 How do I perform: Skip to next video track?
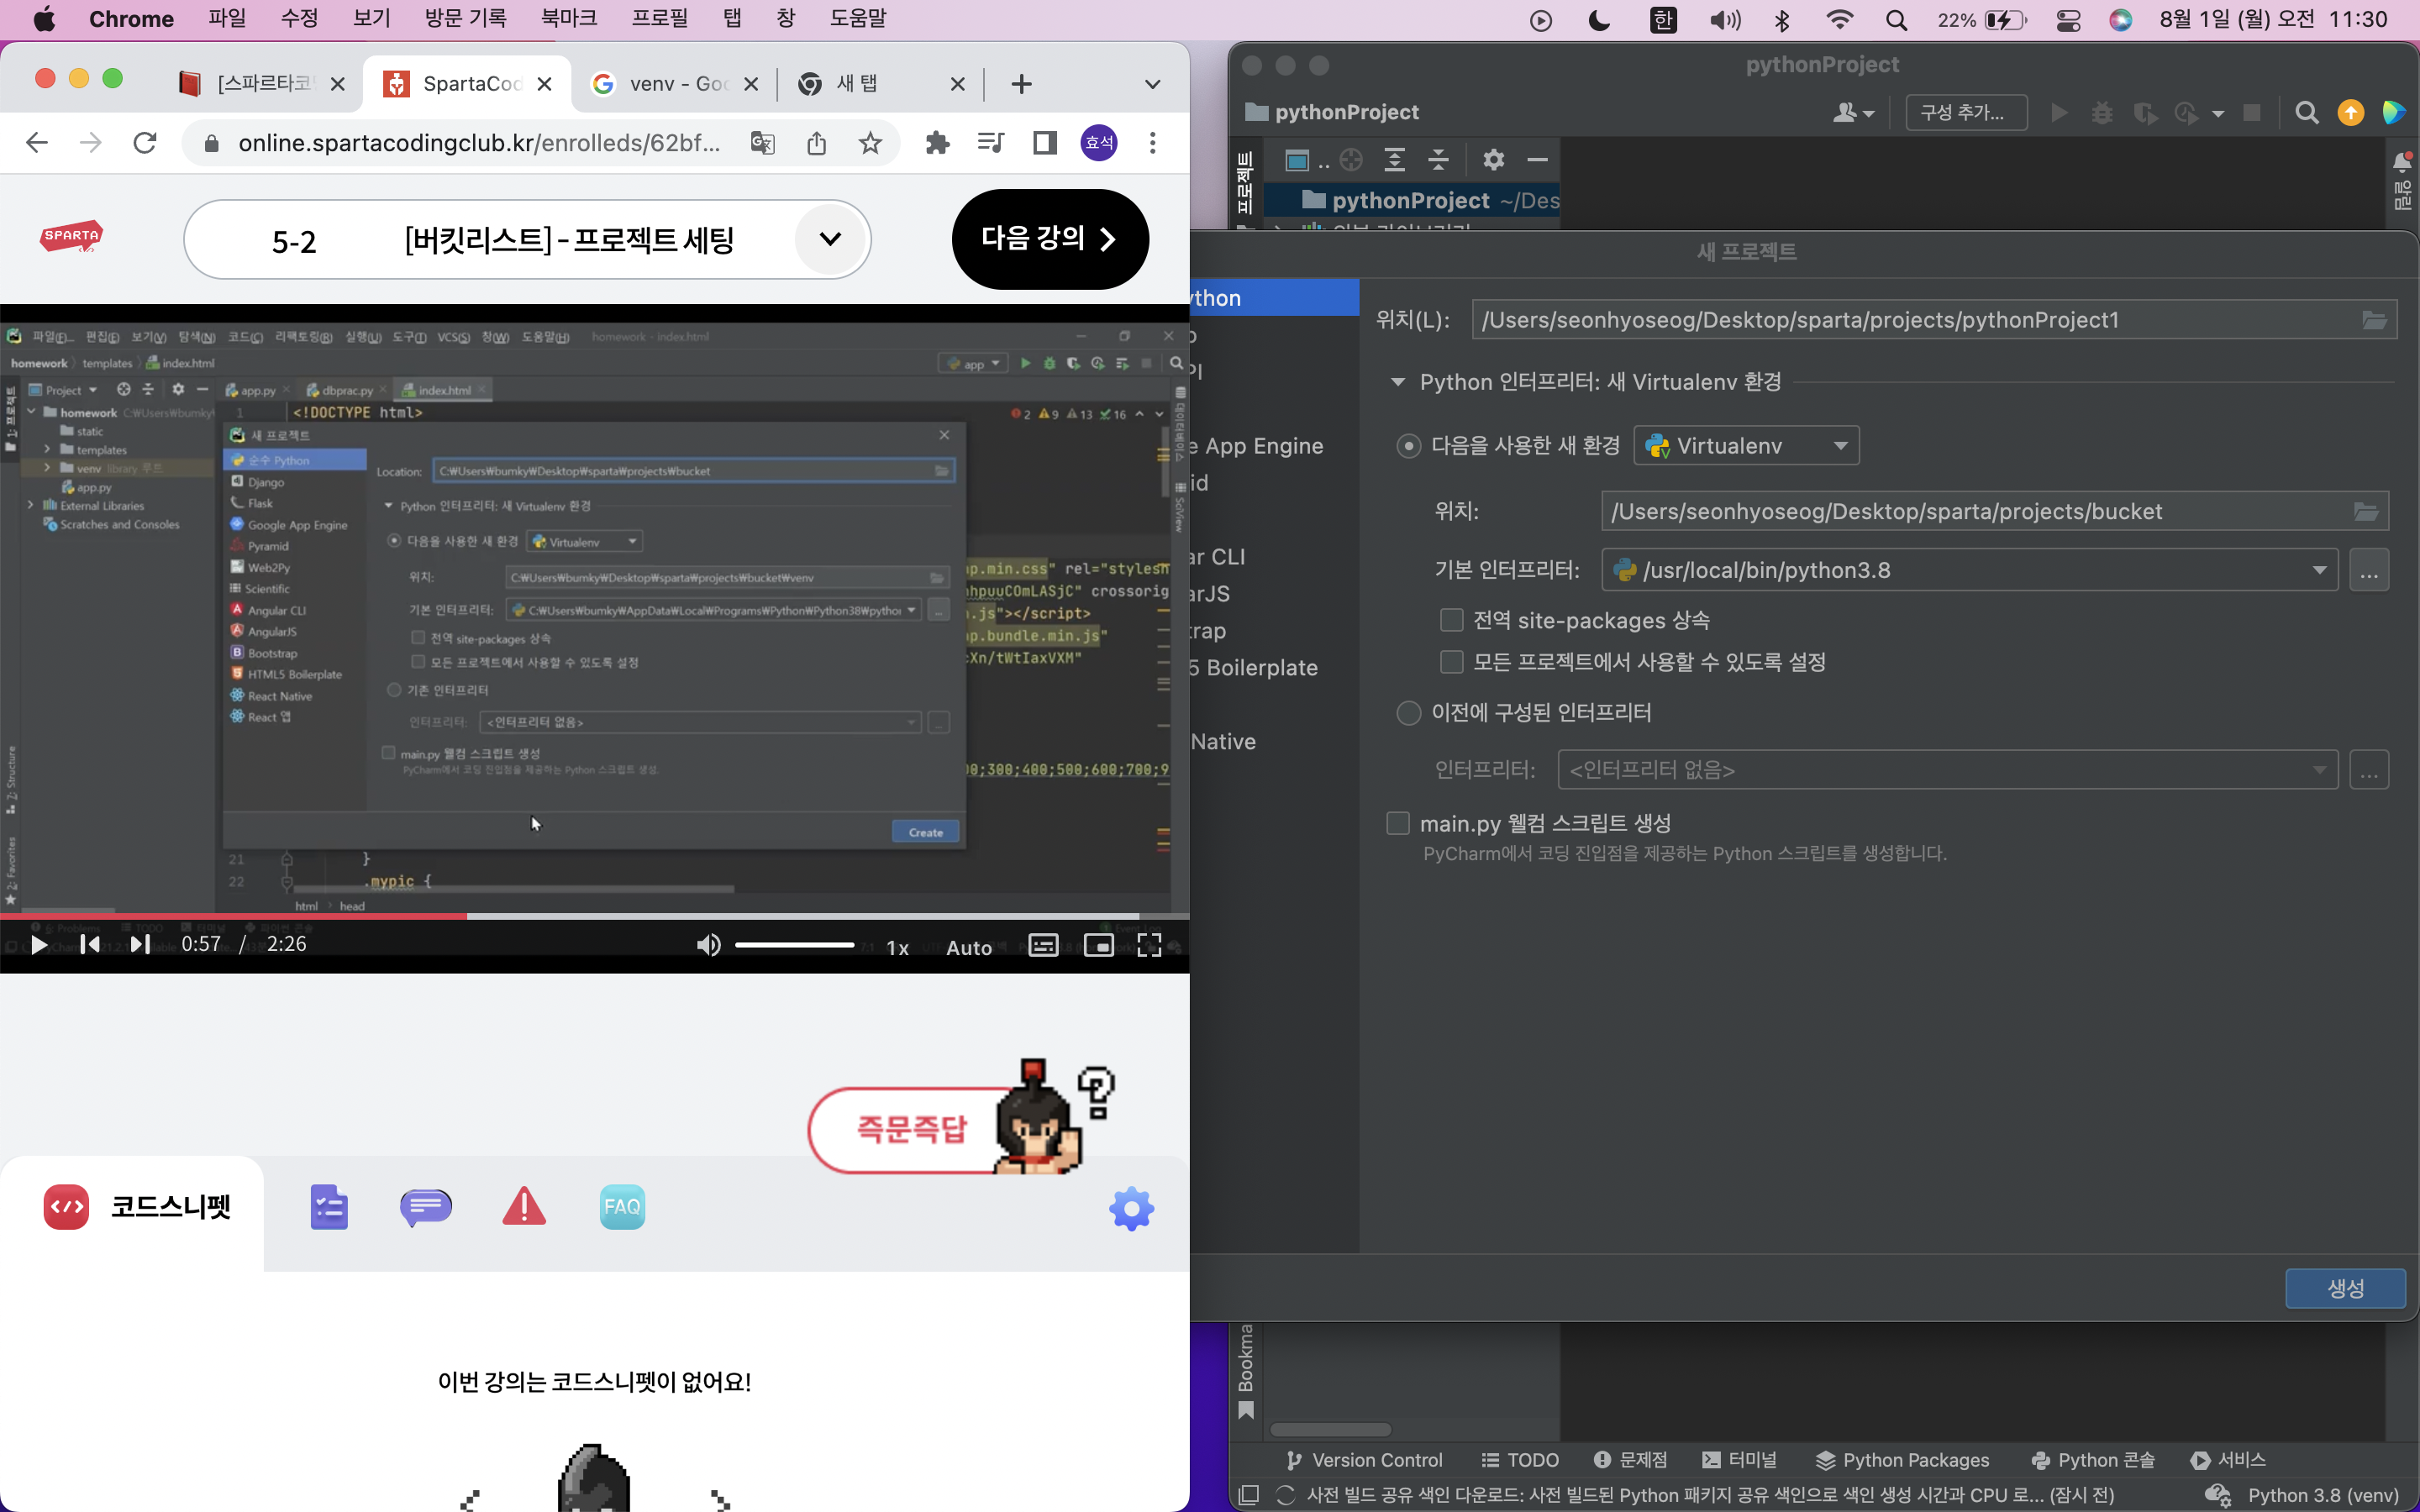coord(140,945)
